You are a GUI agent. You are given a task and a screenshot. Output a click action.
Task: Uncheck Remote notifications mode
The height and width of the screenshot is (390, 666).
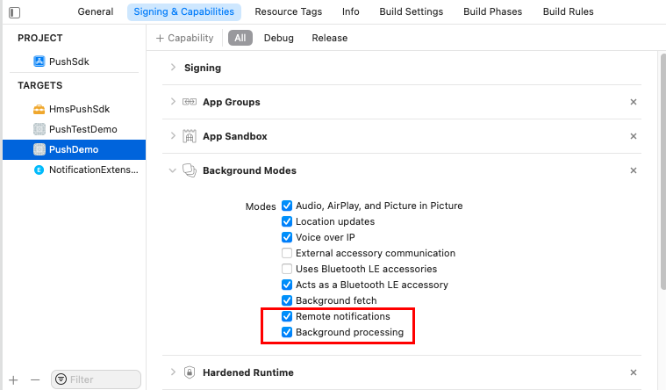287,316
